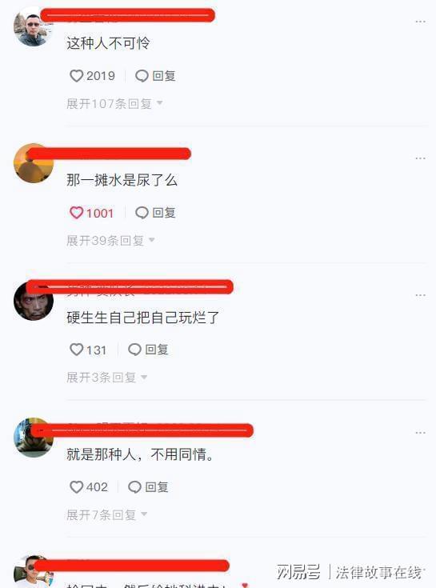Reply to comment 就是那种人，不用同情
Viewport: 436px width, 588px height.
[148, 486]
